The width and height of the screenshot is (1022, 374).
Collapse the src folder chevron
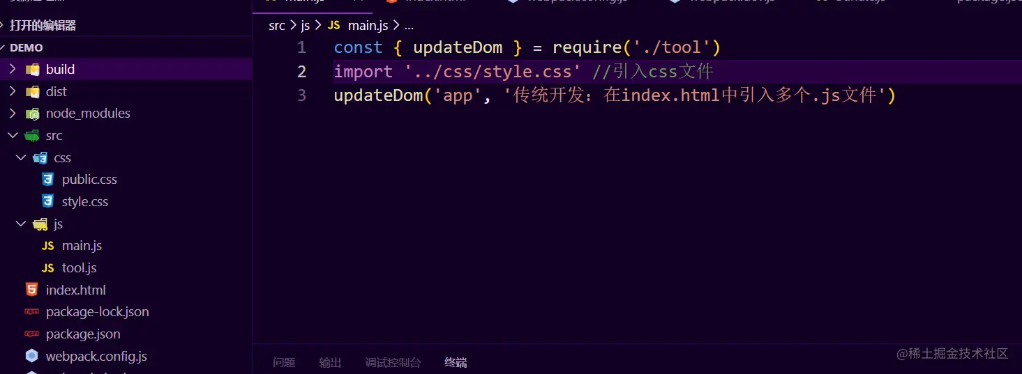(x=13, y=135)
